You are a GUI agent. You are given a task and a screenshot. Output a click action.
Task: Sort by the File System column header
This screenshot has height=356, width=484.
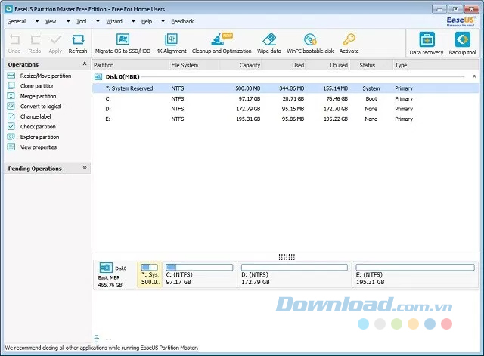click(x=194, y=65)
